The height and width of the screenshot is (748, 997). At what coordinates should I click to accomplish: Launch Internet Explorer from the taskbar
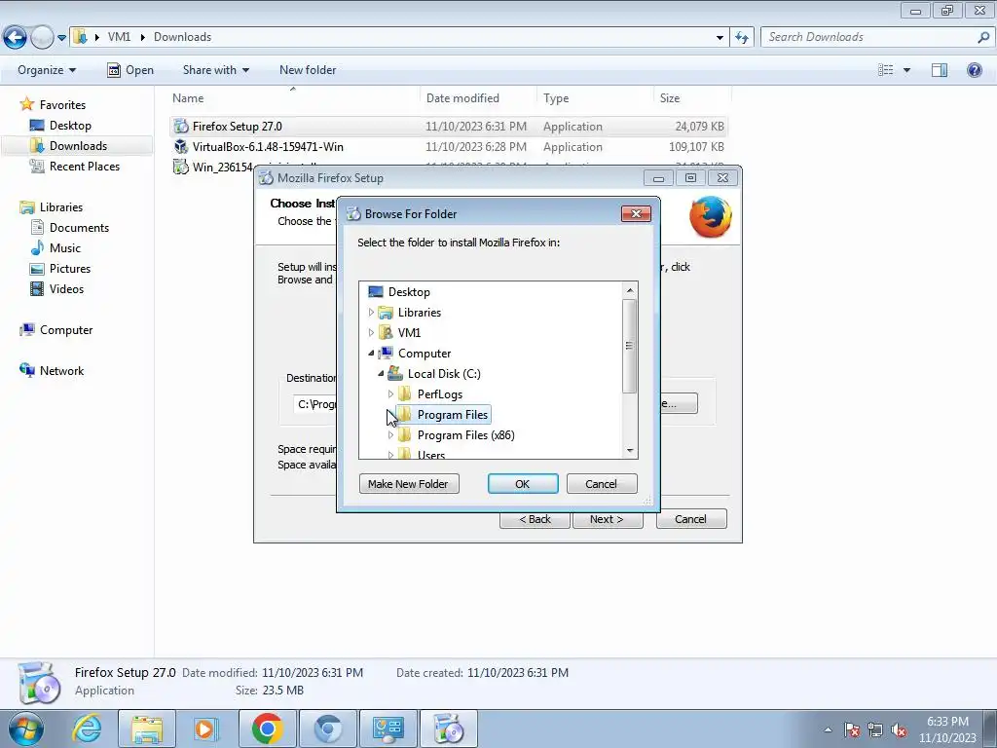pos(87,729)
